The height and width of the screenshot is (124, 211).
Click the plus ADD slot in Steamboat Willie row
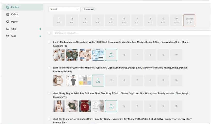click(111, 55)
